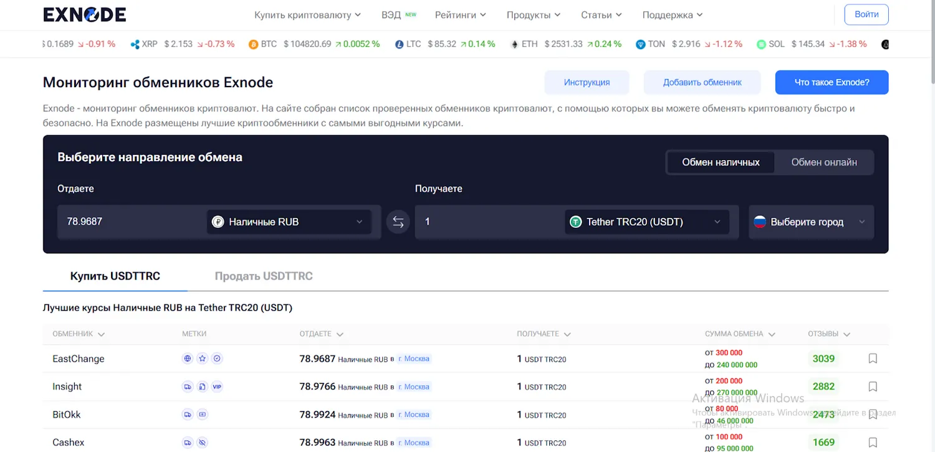Viewport: 935px width, 452px height.
Task: Click EastChange checkmark badge icon
Action: click(217, 359)
